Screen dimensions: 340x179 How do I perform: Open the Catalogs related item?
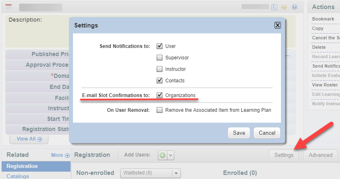coord(18,176)
